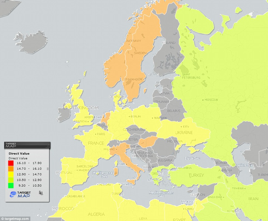Click the bold Direct Value legend title
The image size is (268, 221).
point(19,153)
